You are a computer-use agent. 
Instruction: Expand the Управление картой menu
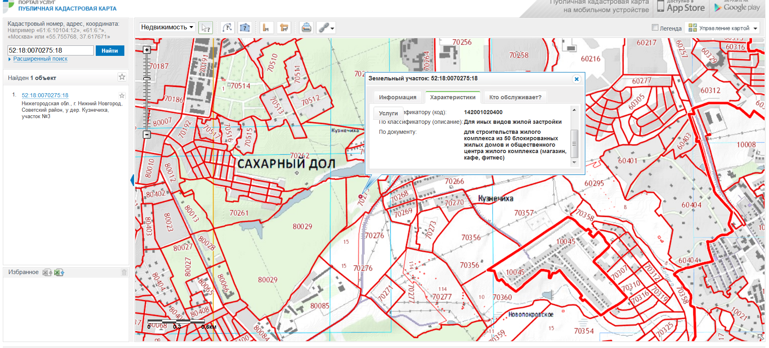tap(722, 28)
